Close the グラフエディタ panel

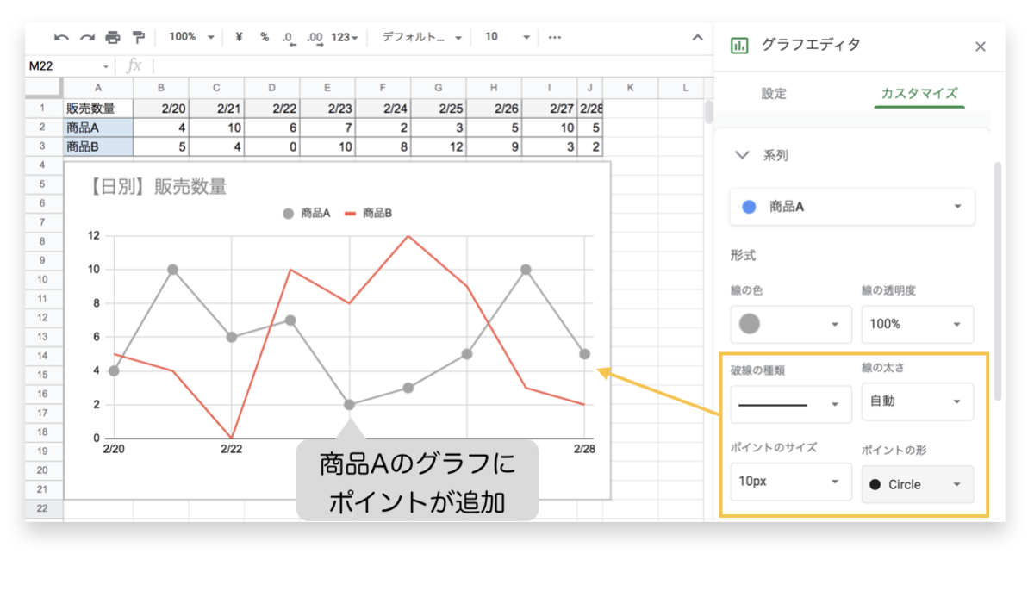pos(980,47)
